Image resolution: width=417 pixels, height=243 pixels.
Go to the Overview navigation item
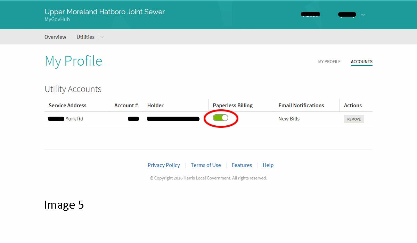tap(55, 37)
